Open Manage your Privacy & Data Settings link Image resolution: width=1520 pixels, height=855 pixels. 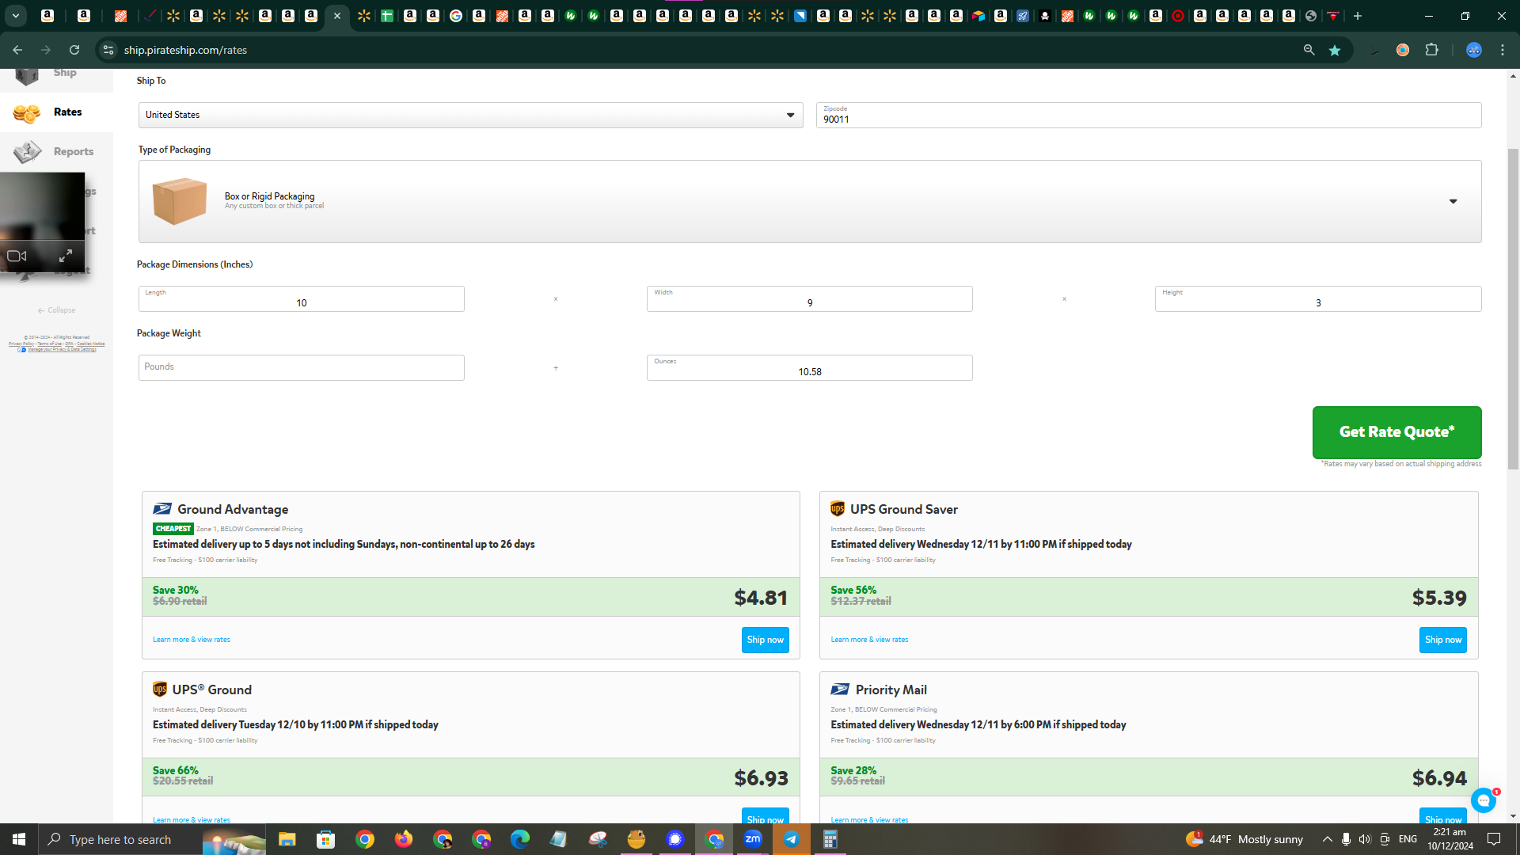(x=62, y=349)
